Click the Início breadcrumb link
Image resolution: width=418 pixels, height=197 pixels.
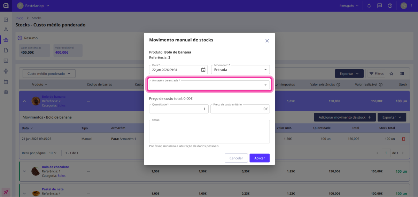[x=20, y=18]
